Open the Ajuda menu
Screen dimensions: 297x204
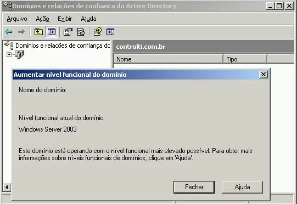(x=88, y=19)
